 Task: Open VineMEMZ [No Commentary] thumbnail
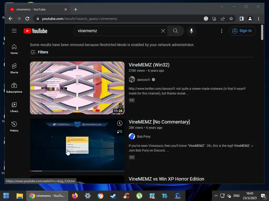[77, 145]
